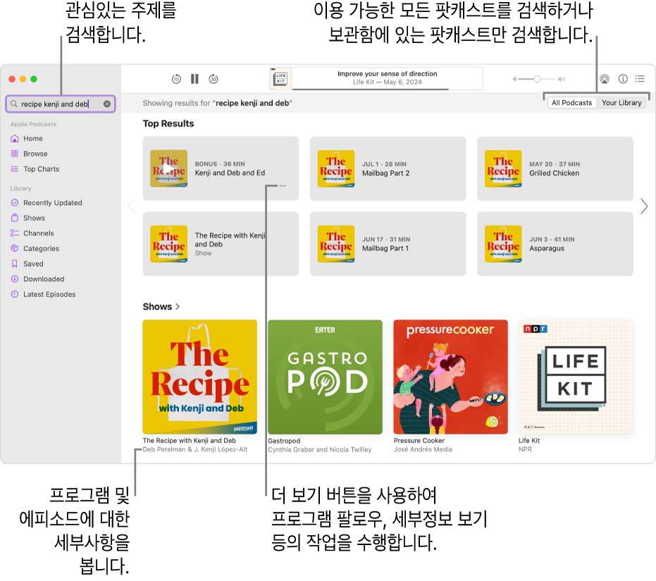
Task: Clear the search field text
Action: pyautogui.click(x=107, y=104)
